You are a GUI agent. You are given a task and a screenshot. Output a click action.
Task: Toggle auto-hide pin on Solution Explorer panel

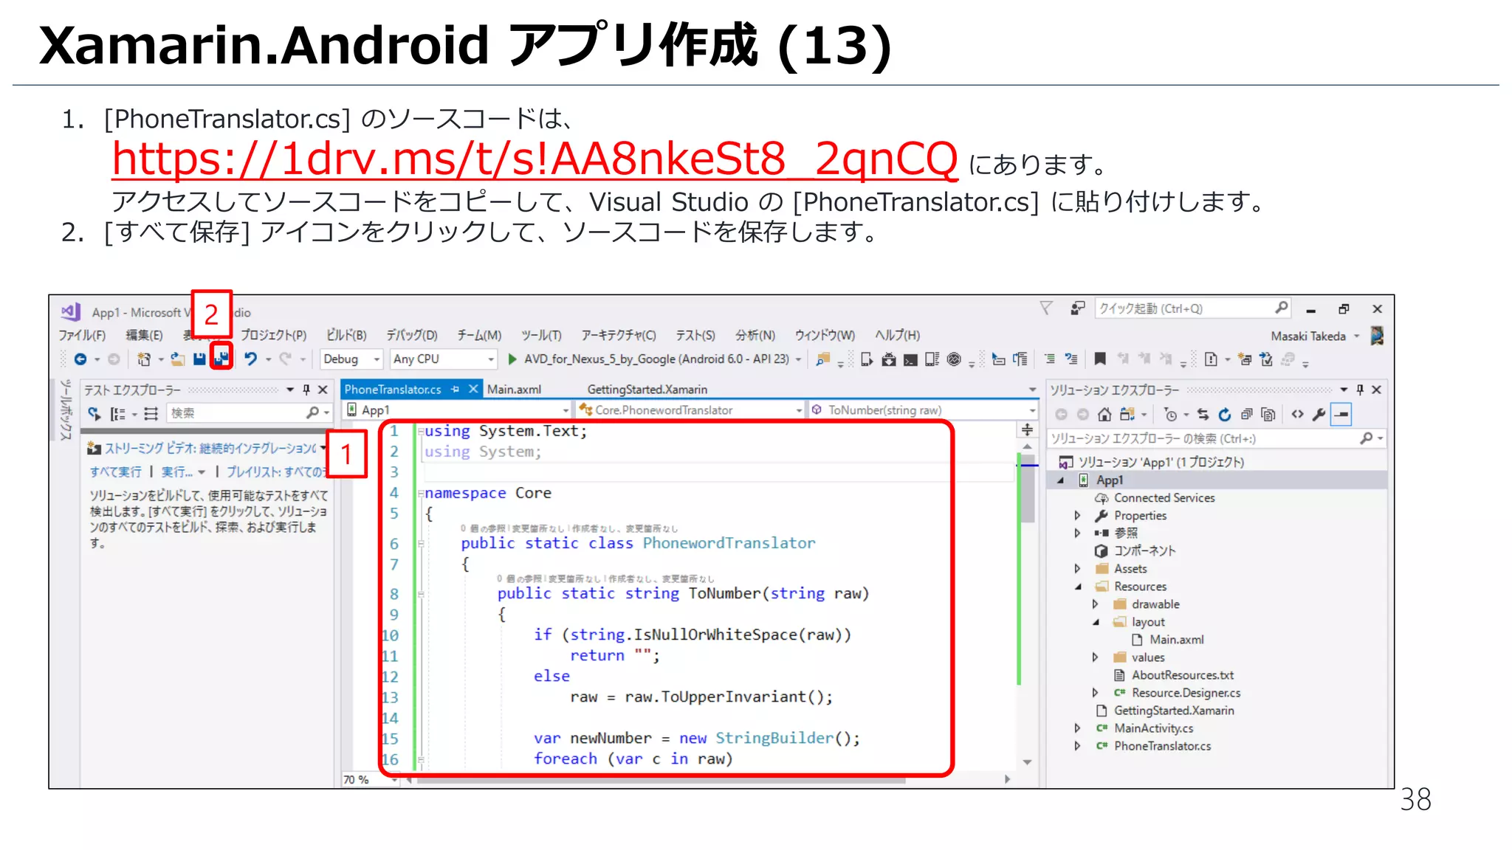(1360, 389)
